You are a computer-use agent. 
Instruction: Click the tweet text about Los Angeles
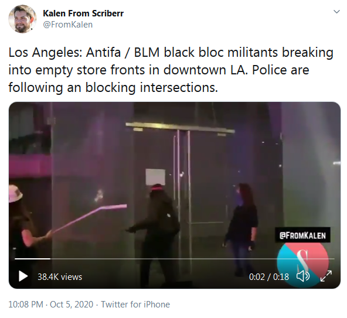171,70
